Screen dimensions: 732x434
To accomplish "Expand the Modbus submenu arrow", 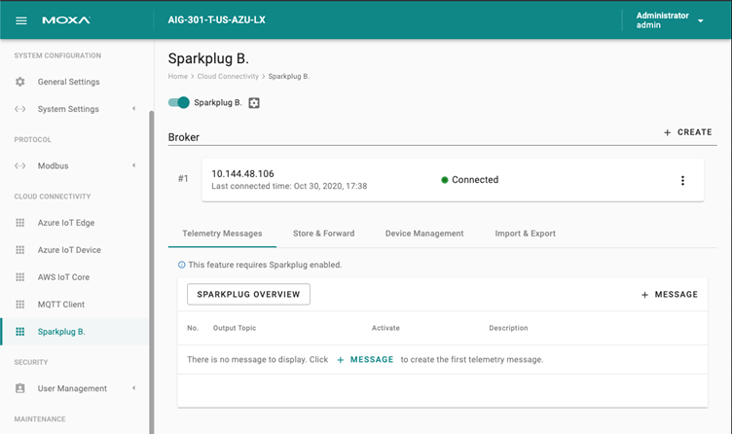I will pyautogui.click(x=134, y=165).
